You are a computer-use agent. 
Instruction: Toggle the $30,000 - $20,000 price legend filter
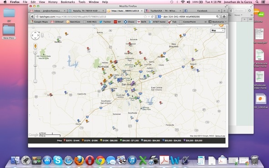pos(193,140)
